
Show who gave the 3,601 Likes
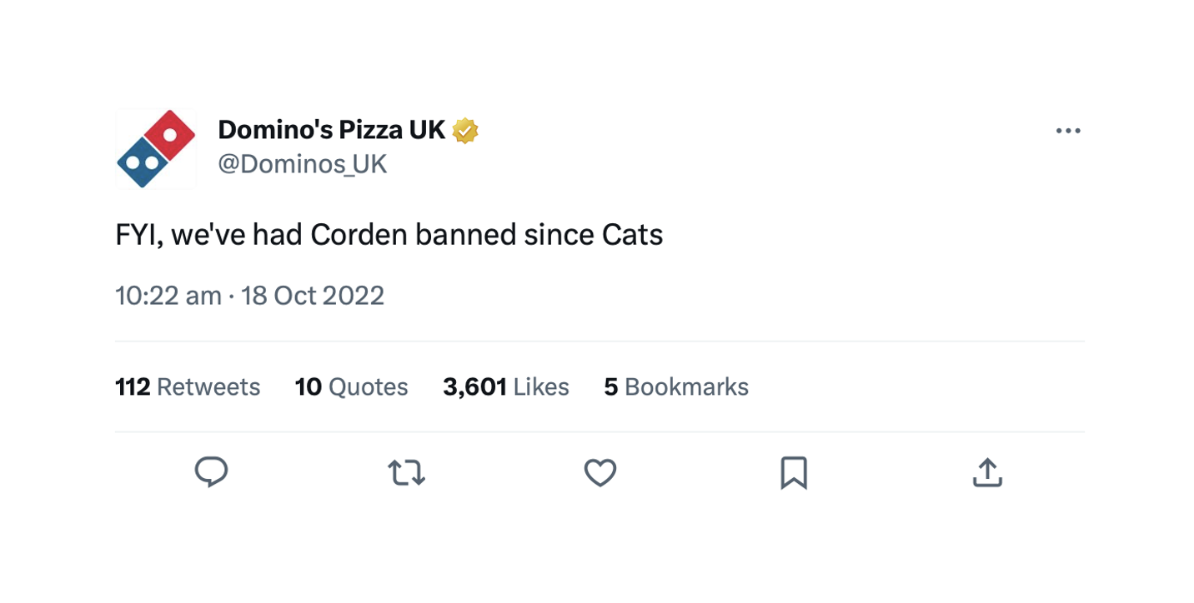[x=505, y=386]
